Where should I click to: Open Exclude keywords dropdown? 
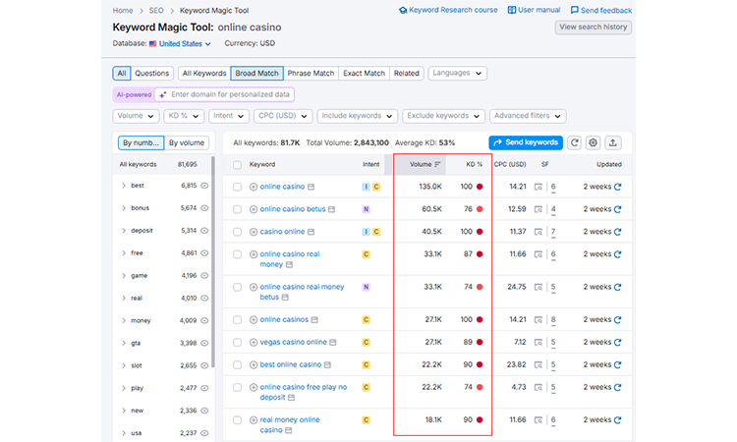(x=443, y=116)
